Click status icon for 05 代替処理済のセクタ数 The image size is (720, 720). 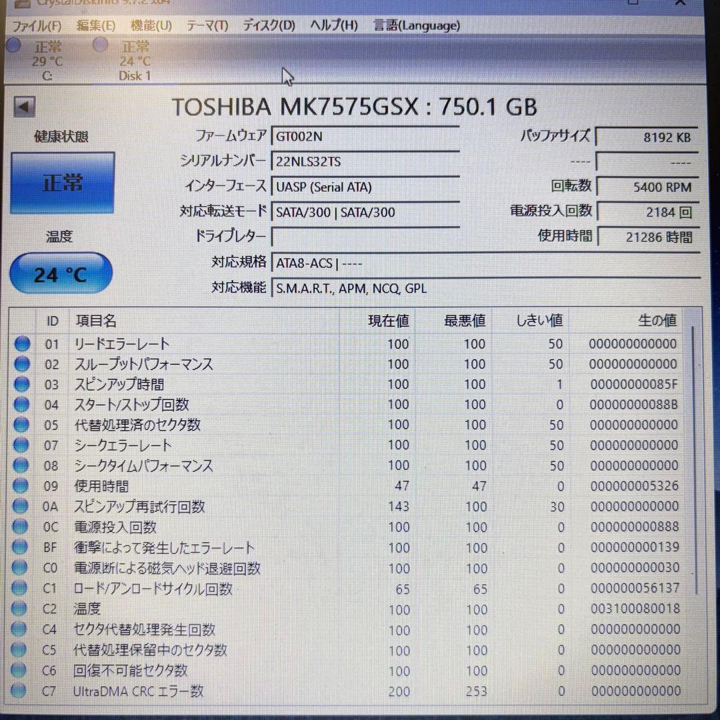pos(21,424)
